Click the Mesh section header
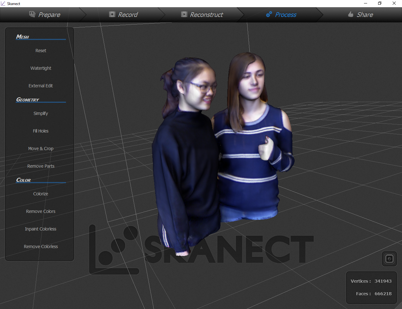Viewport: 402px width, 309px height. (23, 37)
